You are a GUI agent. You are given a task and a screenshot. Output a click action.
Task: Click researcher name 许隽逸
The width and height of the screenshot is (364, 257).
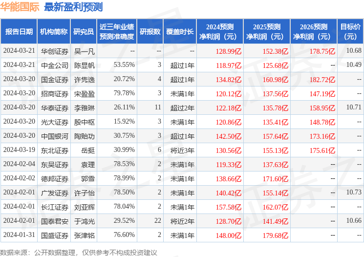pyautogui.click(x=84, y=80)
